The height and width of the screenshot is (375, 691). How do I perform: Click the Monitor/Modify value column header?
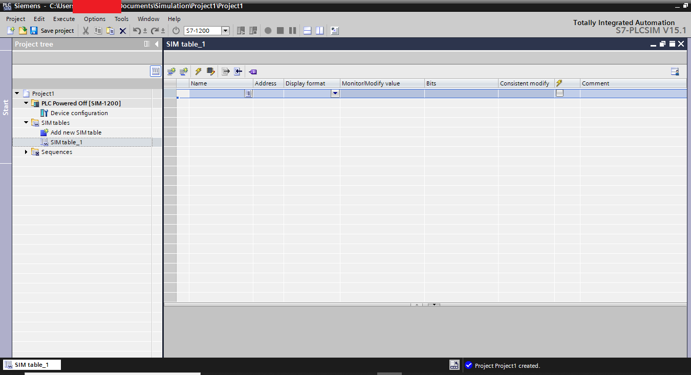(382, 83)
